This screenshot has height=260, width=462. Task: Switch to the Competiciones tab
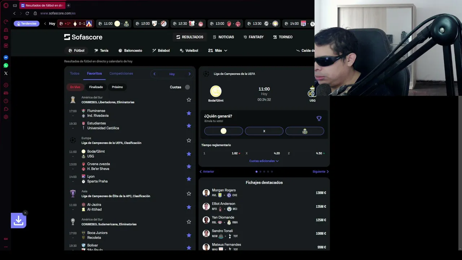(121, 73)
